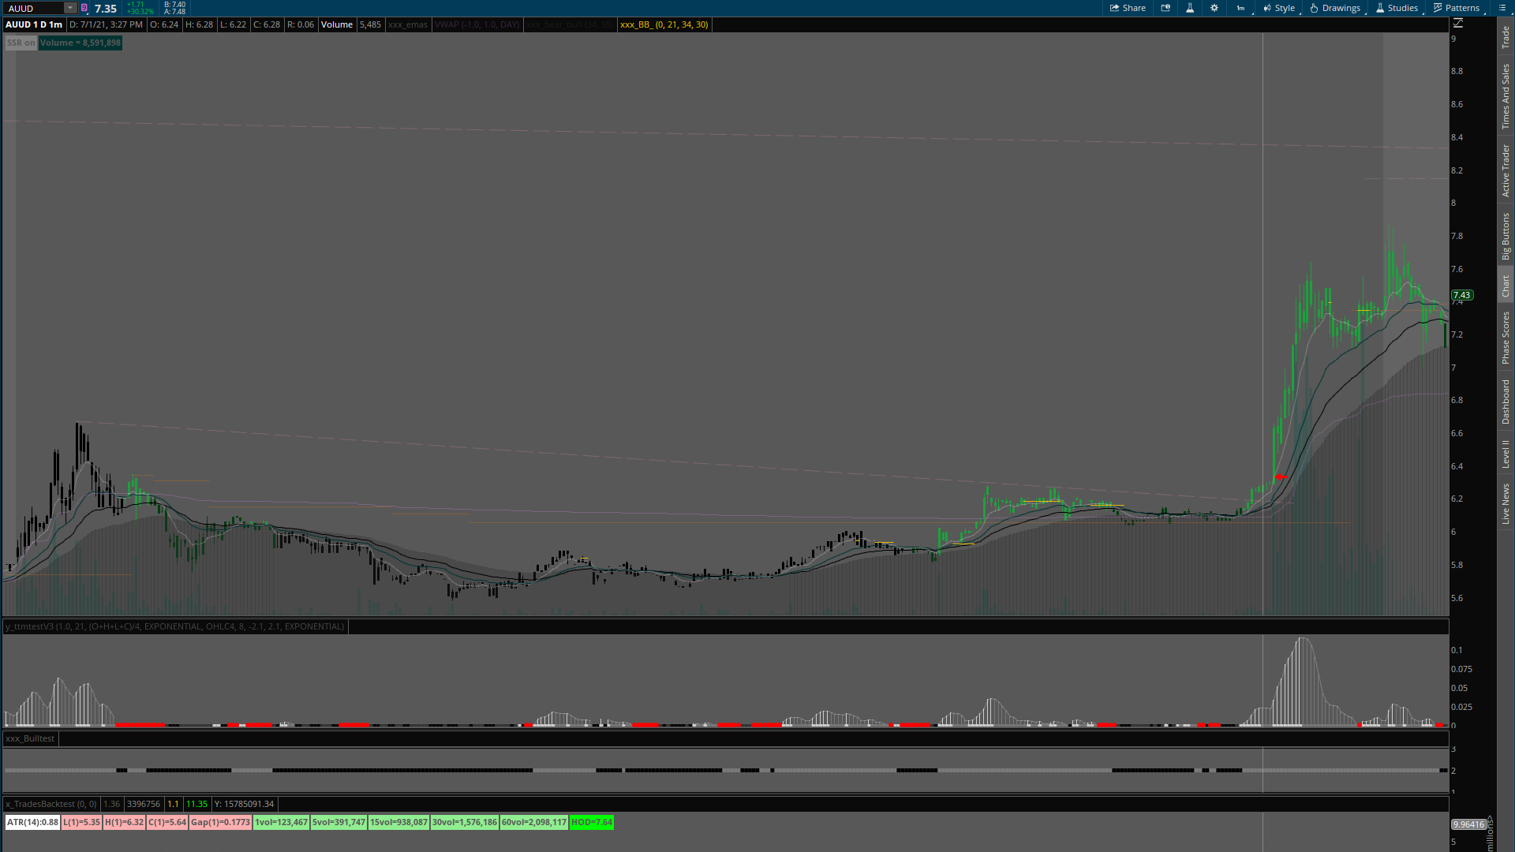Switch to the Trade side tab
The width and height of the screenshot is (1515, 852).
[1506, 37]
